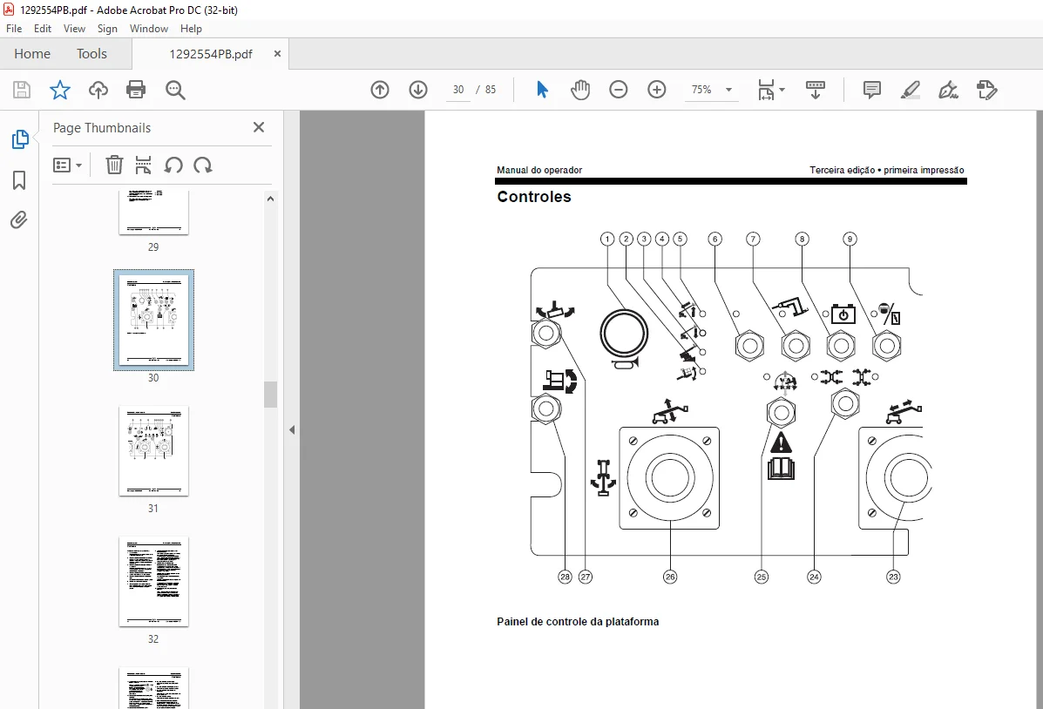Activate the Selection arrow tool
Image resolution: width=1043 pixels, height=709 pixels.
click(542, 90)
